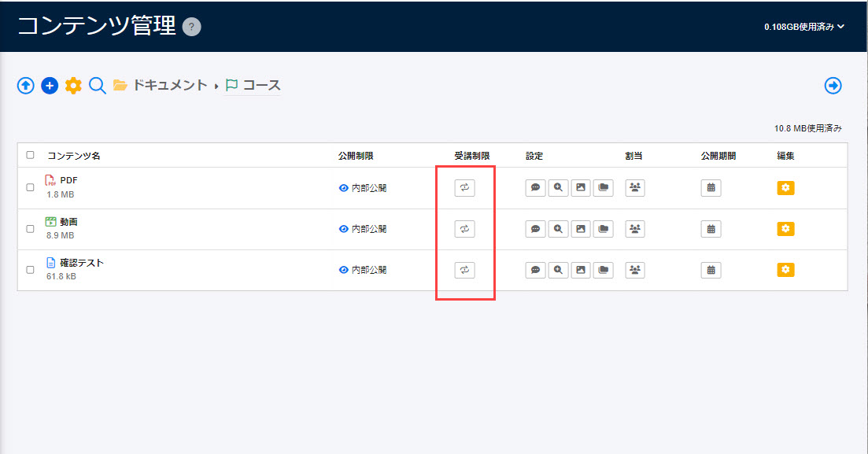Click the blue up-arrow upload icon

pyautogui.click(x=26, y=86)
